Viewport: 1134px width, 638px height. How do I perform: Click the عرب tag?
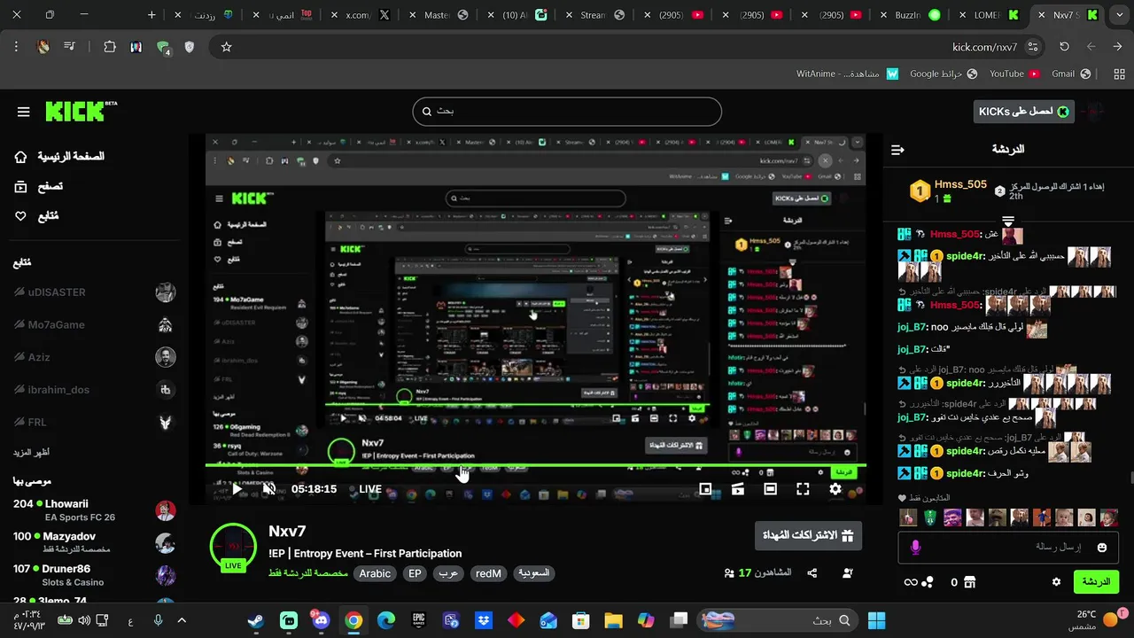[x=448, y=573]
